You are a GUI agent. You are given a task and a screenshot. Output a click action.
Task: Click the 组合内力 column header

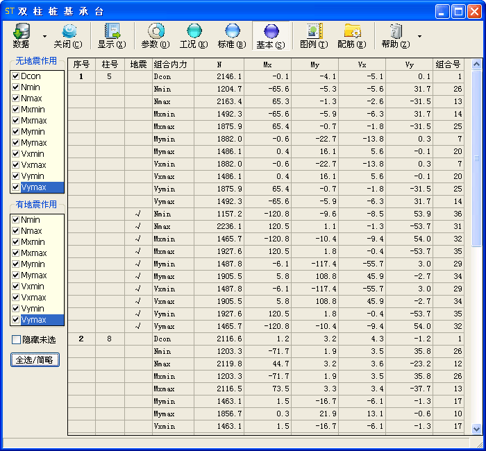click(x=173, y=65)
